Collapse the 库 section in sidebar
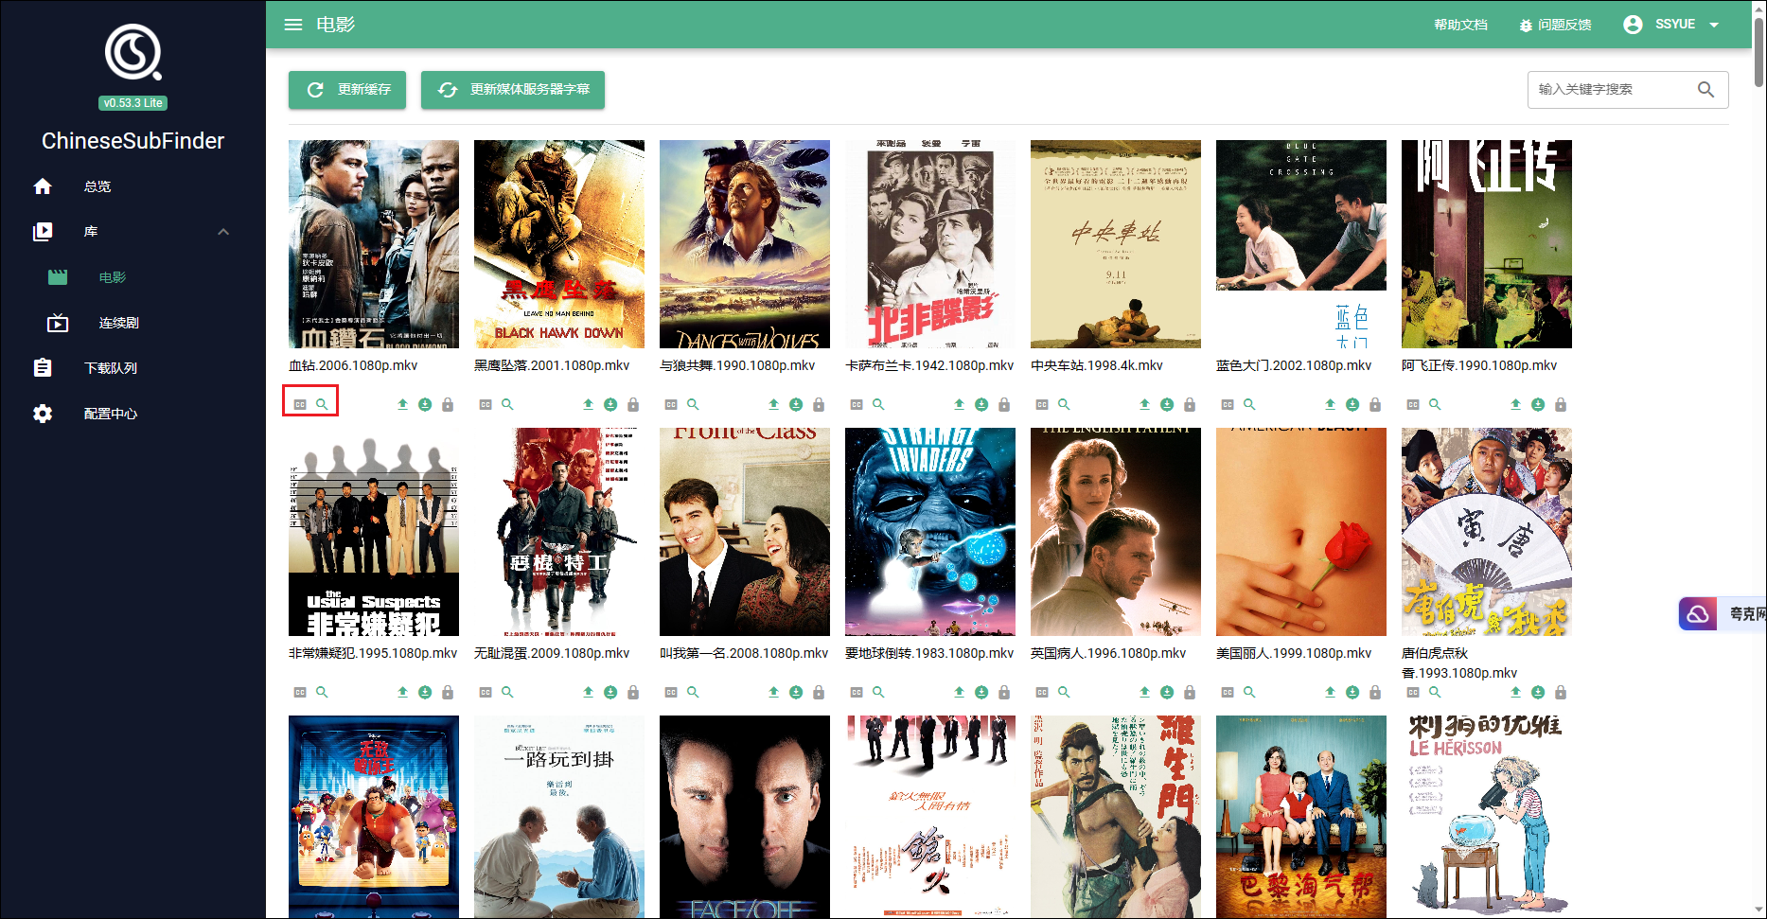Image resolution: width=1767 pixels, height=919 pixels. 223,232
